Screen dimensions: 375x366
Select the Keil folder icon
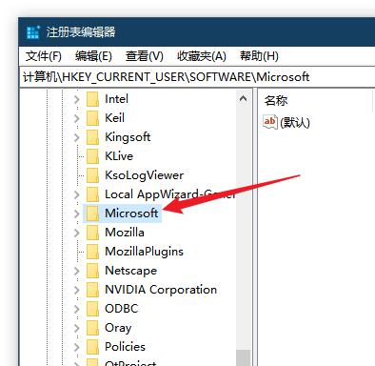click(92, 118)
